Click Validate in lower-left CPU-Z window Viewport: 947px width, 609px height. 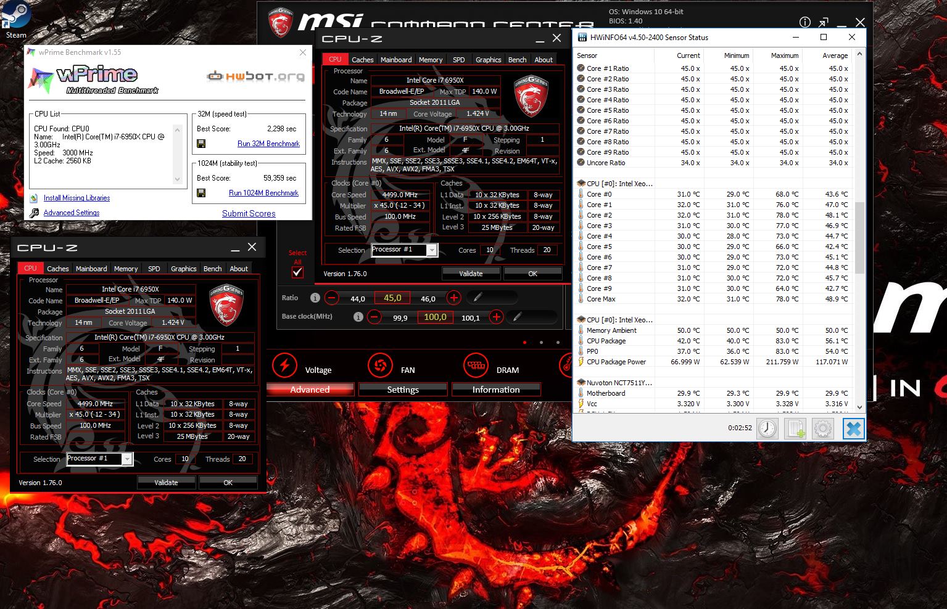point(166,483)
